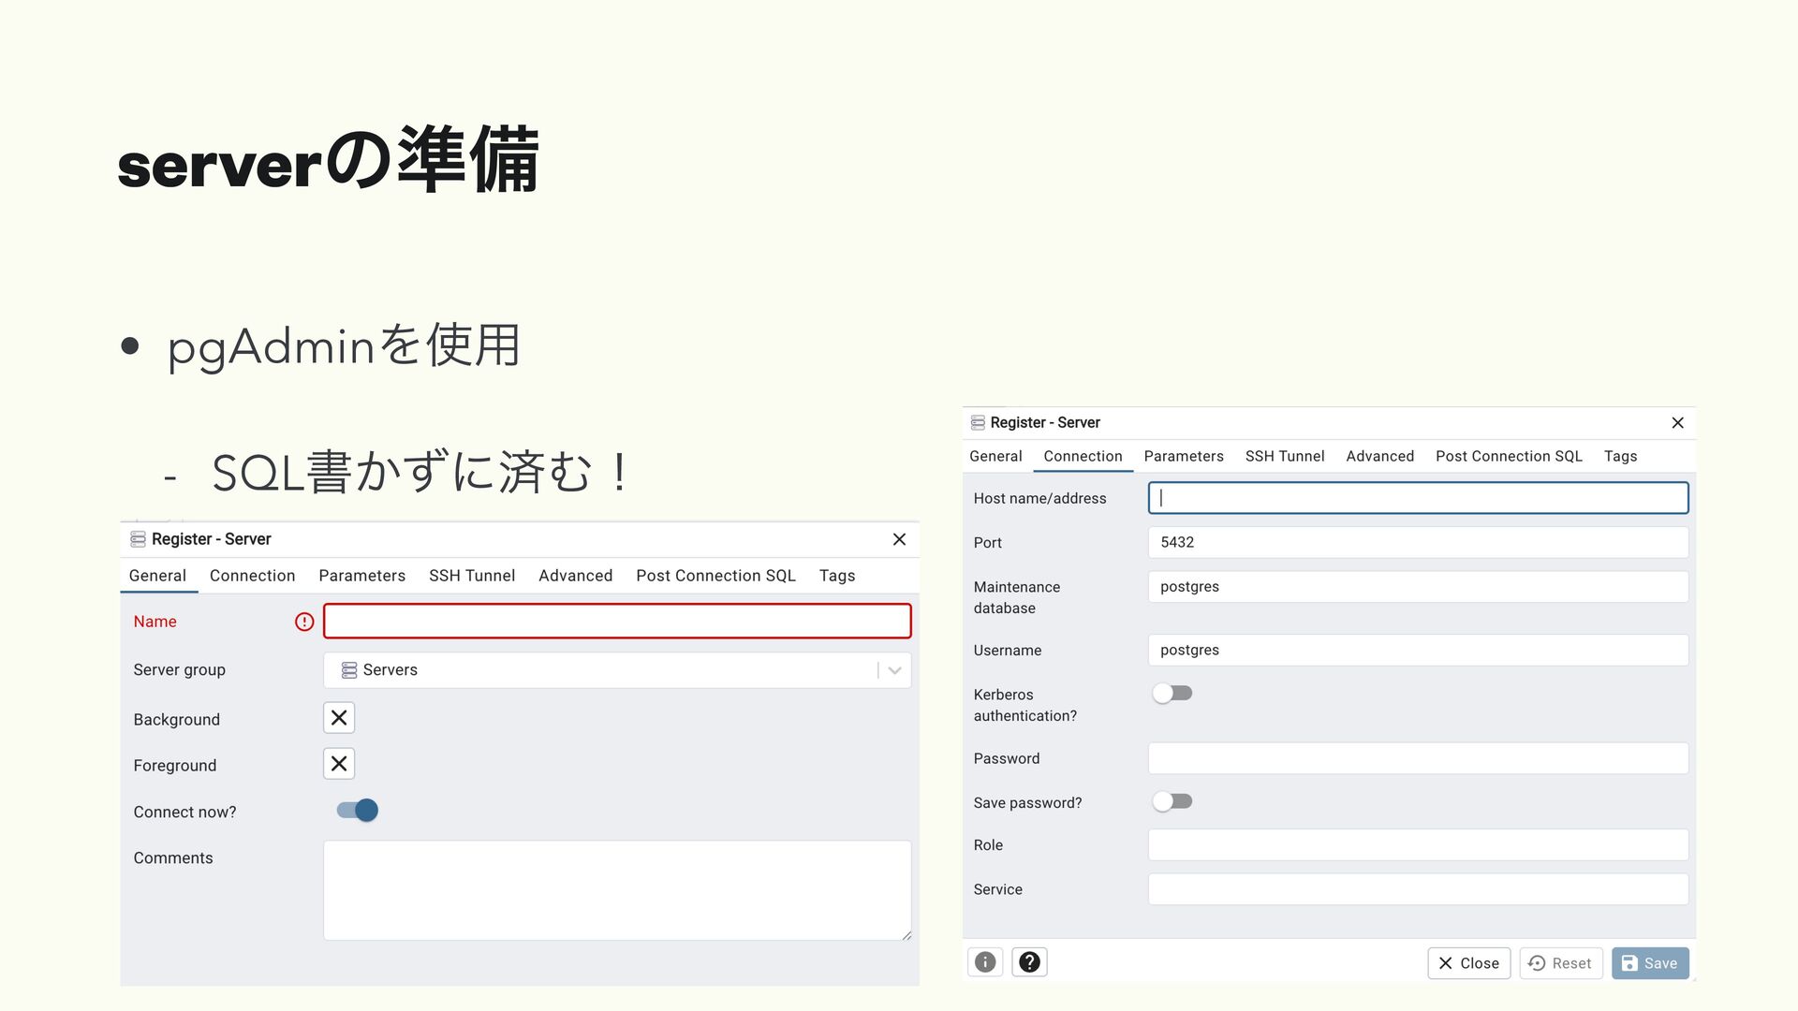The width and height of the screenshot is (1798, 1011).
Task: Select Post Connection SQL tab in right dialog
Action: click(x=1508, y=456)
